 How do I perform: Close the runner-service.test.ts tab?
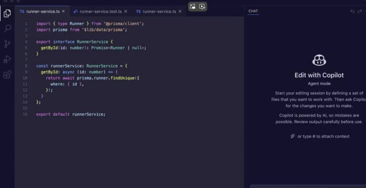[x=126, y=11]
